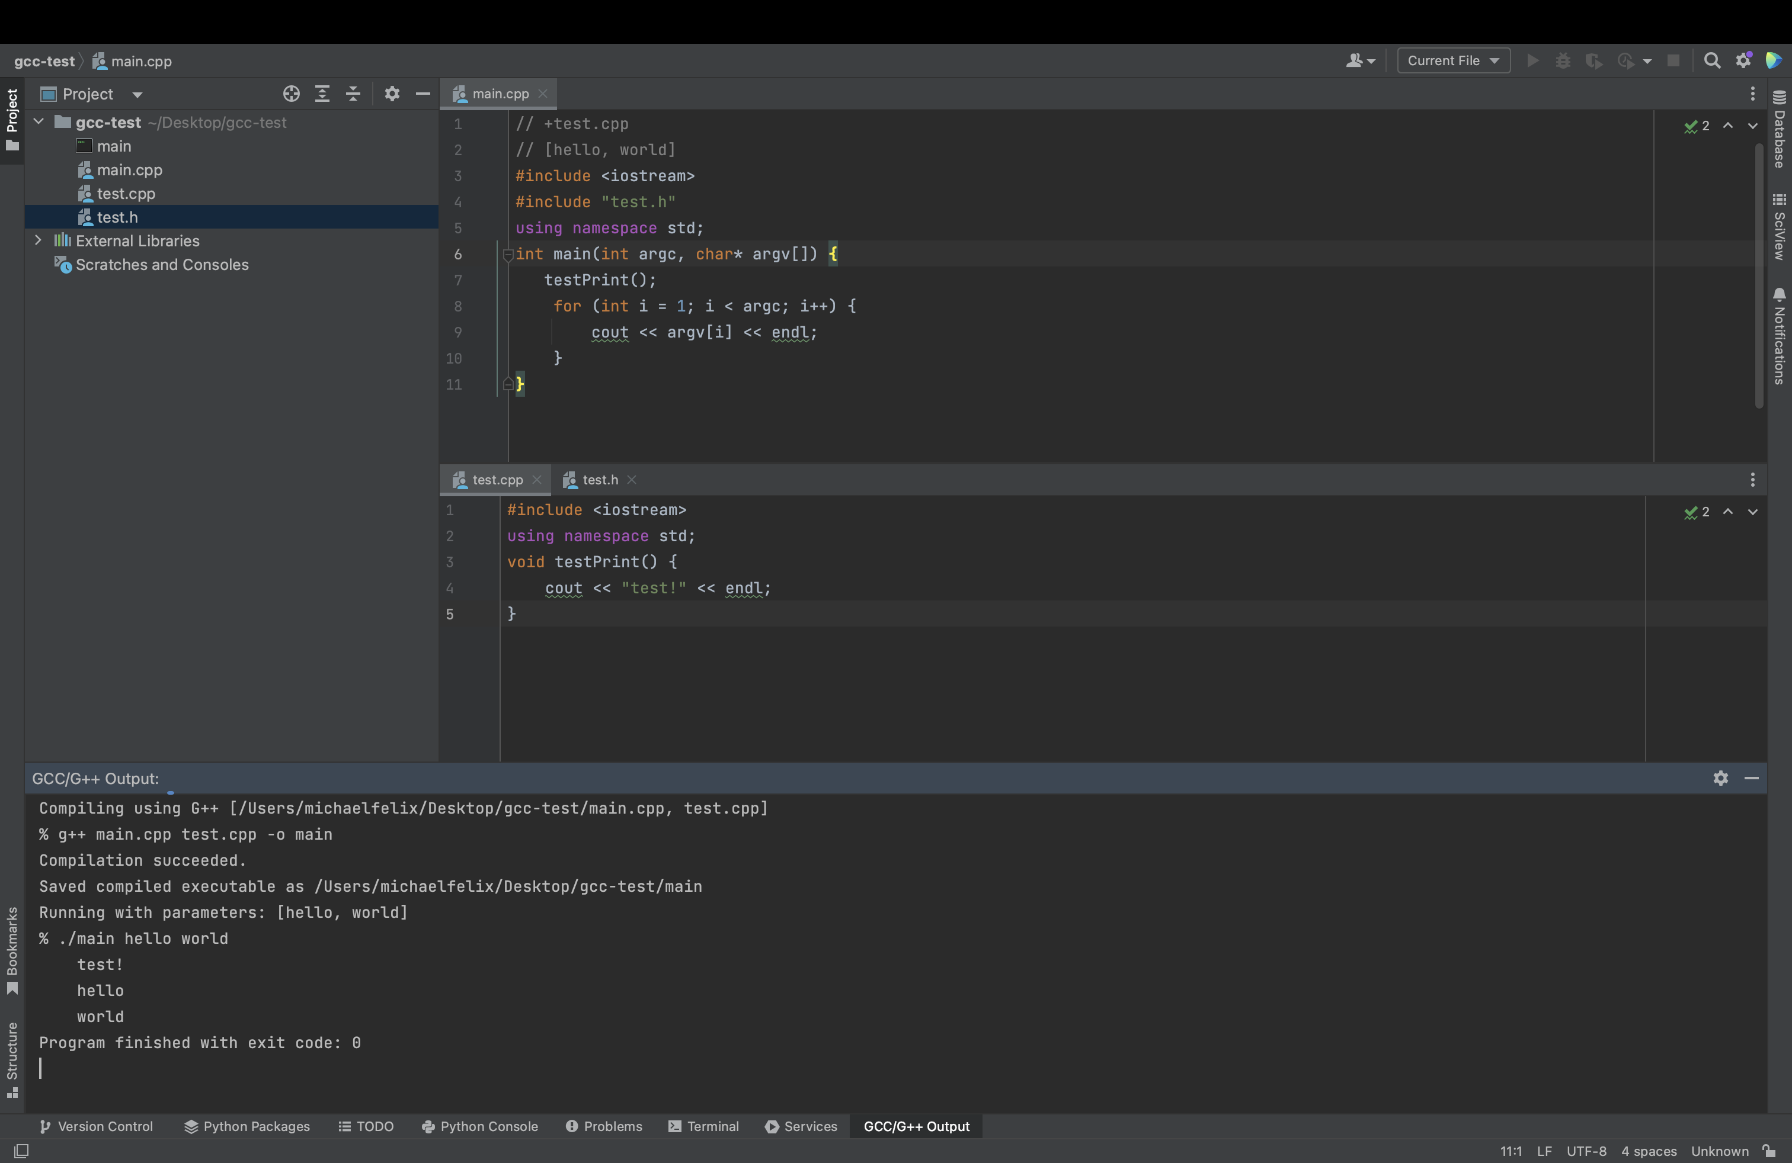Fold main function at line 6

click(508, 255)
